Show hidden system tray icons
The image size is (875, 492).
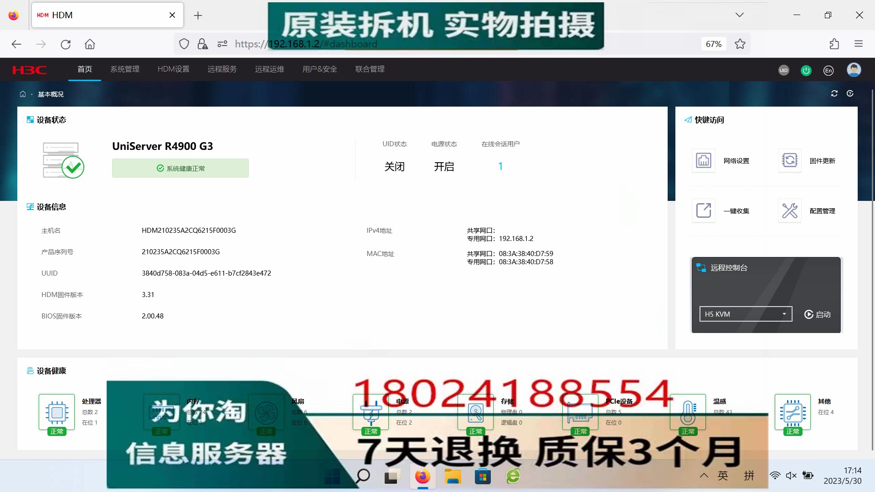[x=704, y=476]
